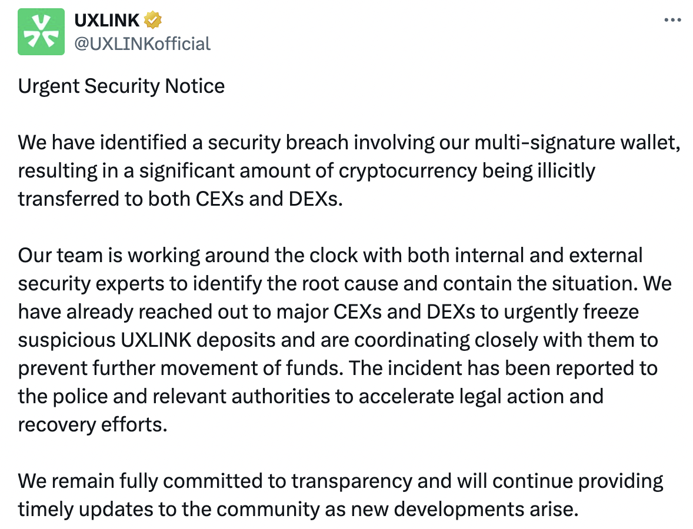Click the words "urgently freeze"
693x529 pixels.
click(571, 312)
